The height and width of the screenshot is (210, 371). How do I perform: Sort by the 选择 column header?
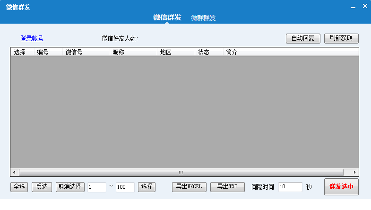click(23, 52)
